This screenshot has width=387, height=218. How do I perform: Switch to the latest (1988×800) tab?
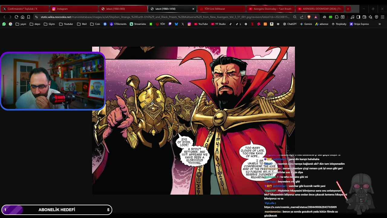[x=123, y=9]
